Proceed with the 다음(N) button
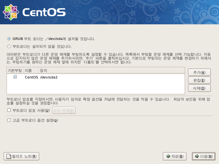219x164 pixels. 204,156
